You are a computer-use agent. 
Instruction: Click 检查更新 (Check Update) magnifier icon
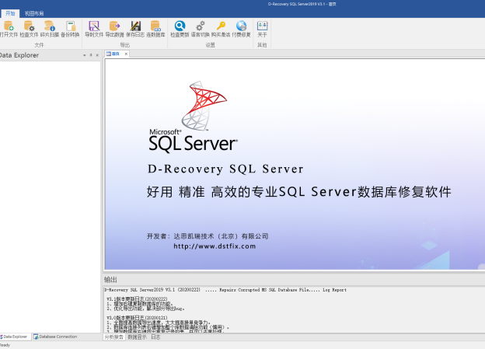(x=180, y=26)
